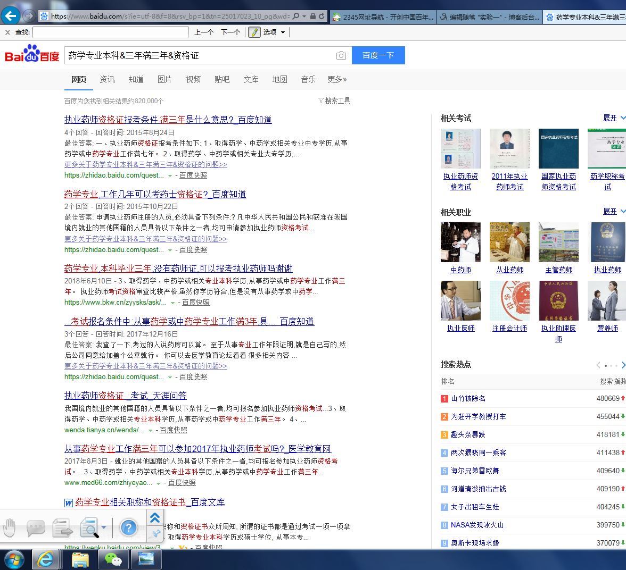Click the hand pan tool icon

(9, 527)
